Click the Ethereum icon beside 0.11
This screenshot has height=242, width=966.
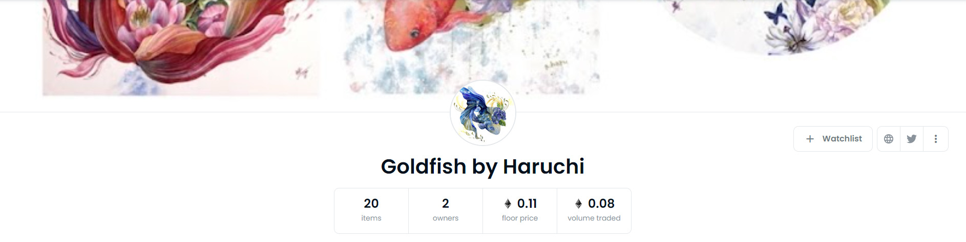[x=508, y=204]
